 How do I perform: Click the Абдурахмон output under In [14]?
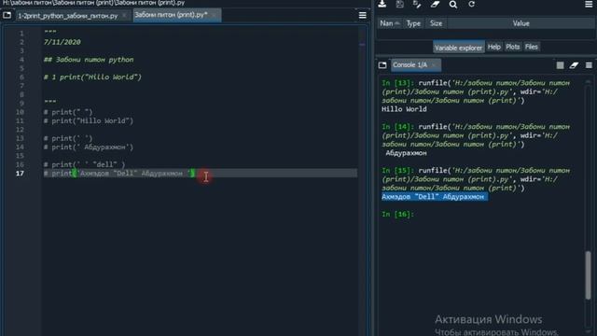click(x=406, y=153)
